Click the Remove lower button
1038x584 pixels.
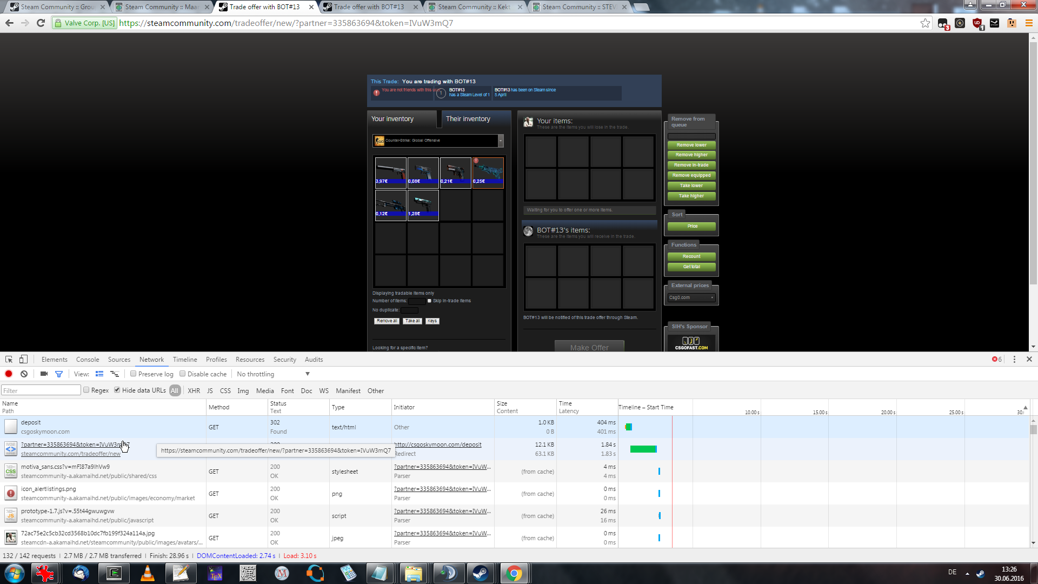pyautogui.click(x=691, y=145)
